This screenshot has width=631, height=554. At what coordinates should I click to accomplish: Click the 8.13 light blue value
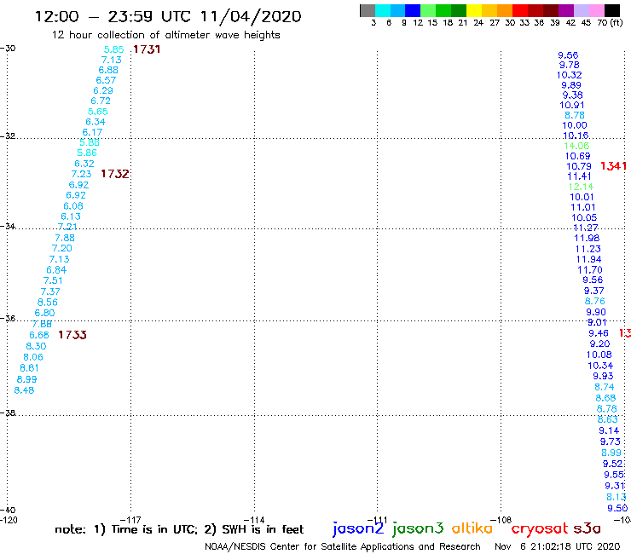(617, 497)
